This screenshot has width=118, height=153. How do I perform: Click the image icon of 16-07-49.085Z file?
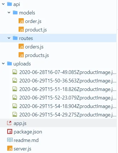15,72
